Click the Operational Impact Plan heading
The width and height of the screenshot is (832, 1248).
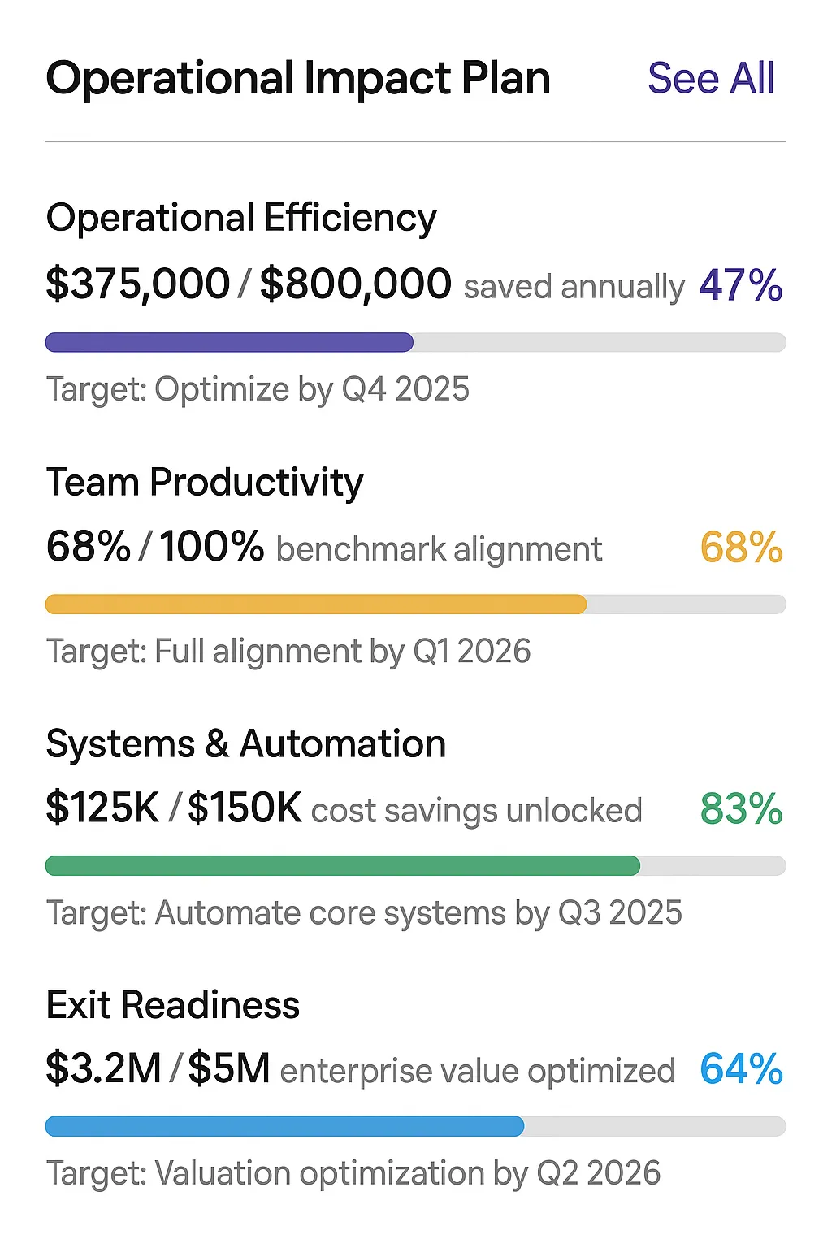coord(298,79)
